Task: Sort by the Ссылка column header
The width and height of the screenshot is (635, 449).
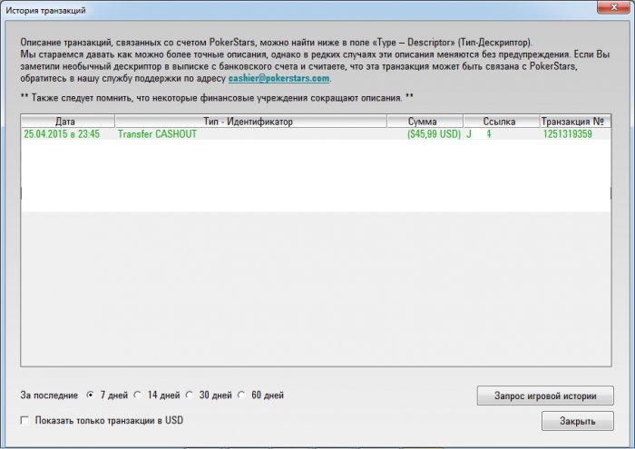Action: pyautogui.click(x=502, y=121)
